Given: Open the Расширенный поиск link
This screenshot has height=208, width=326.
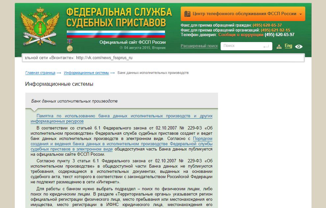Looking at the screenshot, I should click(x=199, y=46).
